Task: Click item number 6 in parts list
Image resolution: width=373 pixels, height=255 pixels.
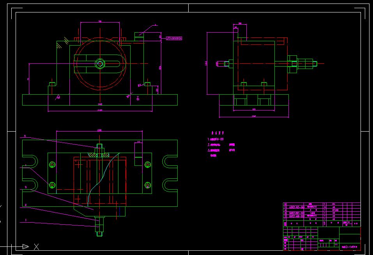Action: [x=285, y=204]
